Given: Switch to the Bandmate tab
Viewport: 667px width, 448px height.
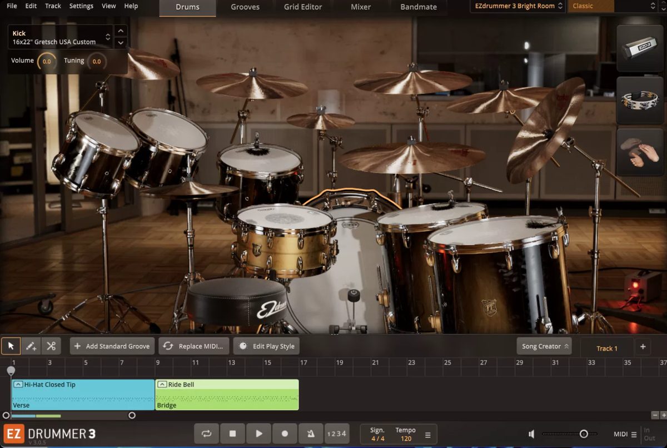Looking at the screenshot, I should point(419,7).
